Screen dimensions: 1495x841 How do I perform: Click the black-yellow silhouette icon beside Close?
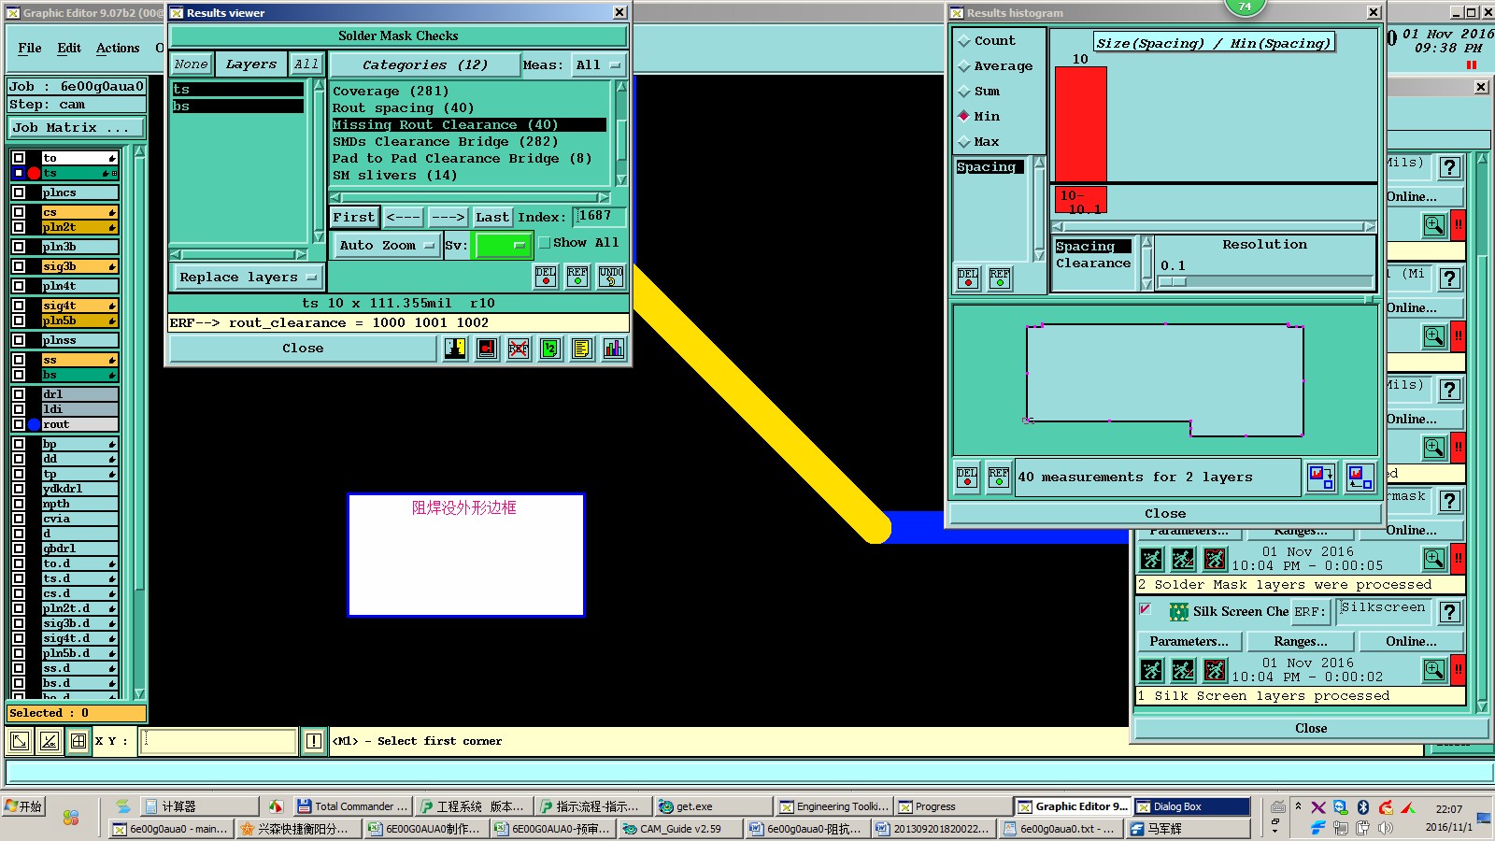pos(455,349)
